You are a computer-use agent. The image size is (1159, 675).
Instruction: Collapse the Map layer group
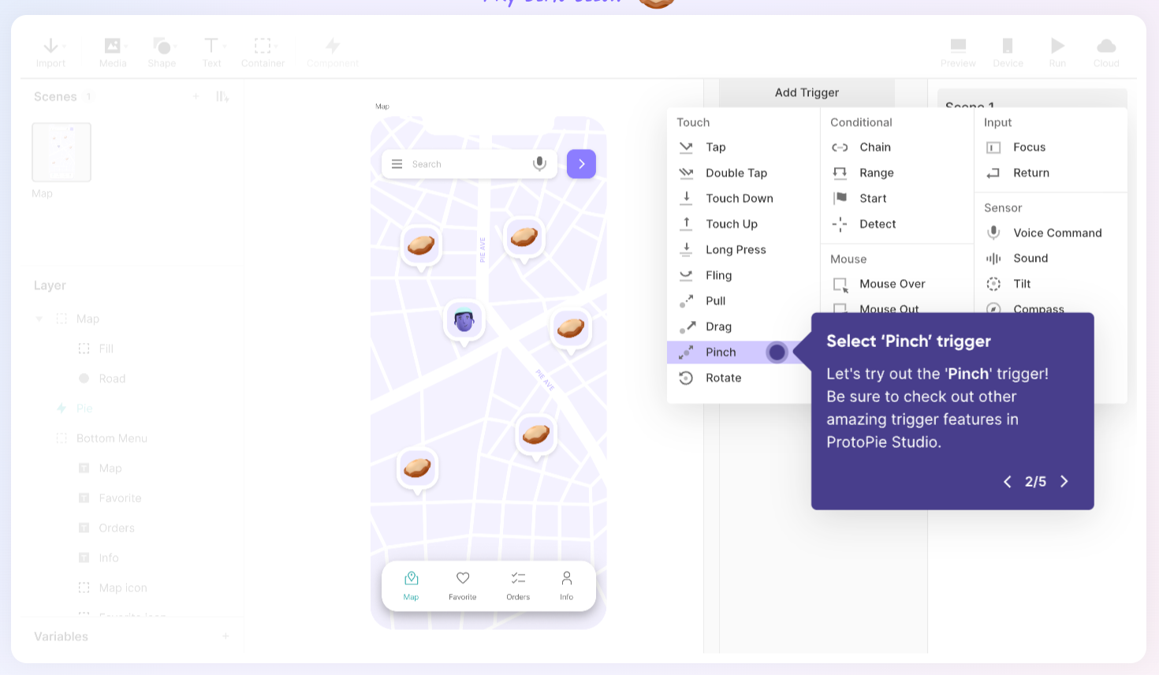[39, 319]
